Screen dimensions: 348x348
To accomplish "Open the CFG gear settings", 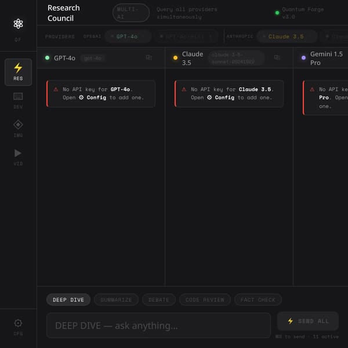I will [x=18, y=327].
